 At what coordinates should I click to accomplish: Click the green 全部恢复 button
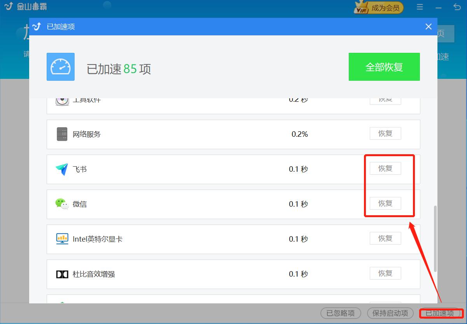click(384, 66)
